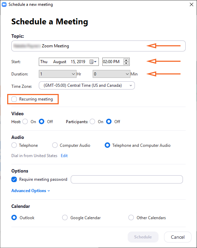Enable the Recurring meeting checkbox
The width and height of the screenshot is (197, 248).
point(14,99)
